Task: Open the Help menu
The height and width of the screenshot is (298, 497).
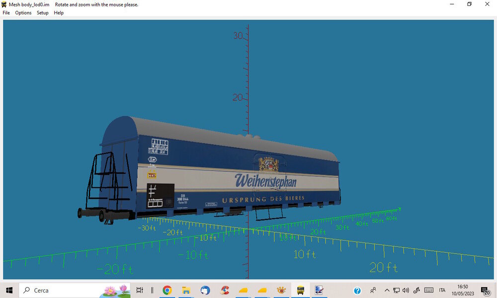Action: 59,13
